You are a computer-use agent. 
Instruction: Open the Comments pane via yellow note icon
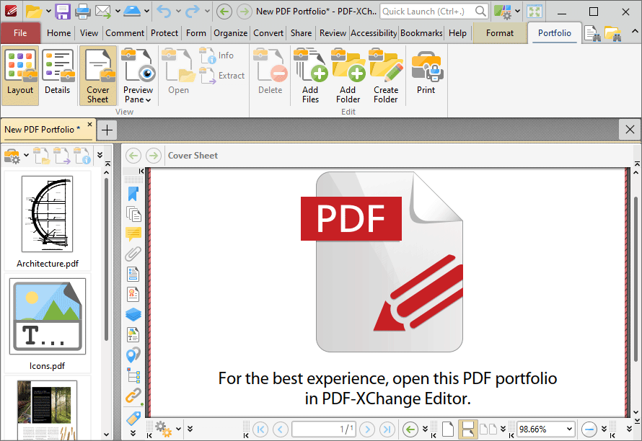[x=133, y=233]
